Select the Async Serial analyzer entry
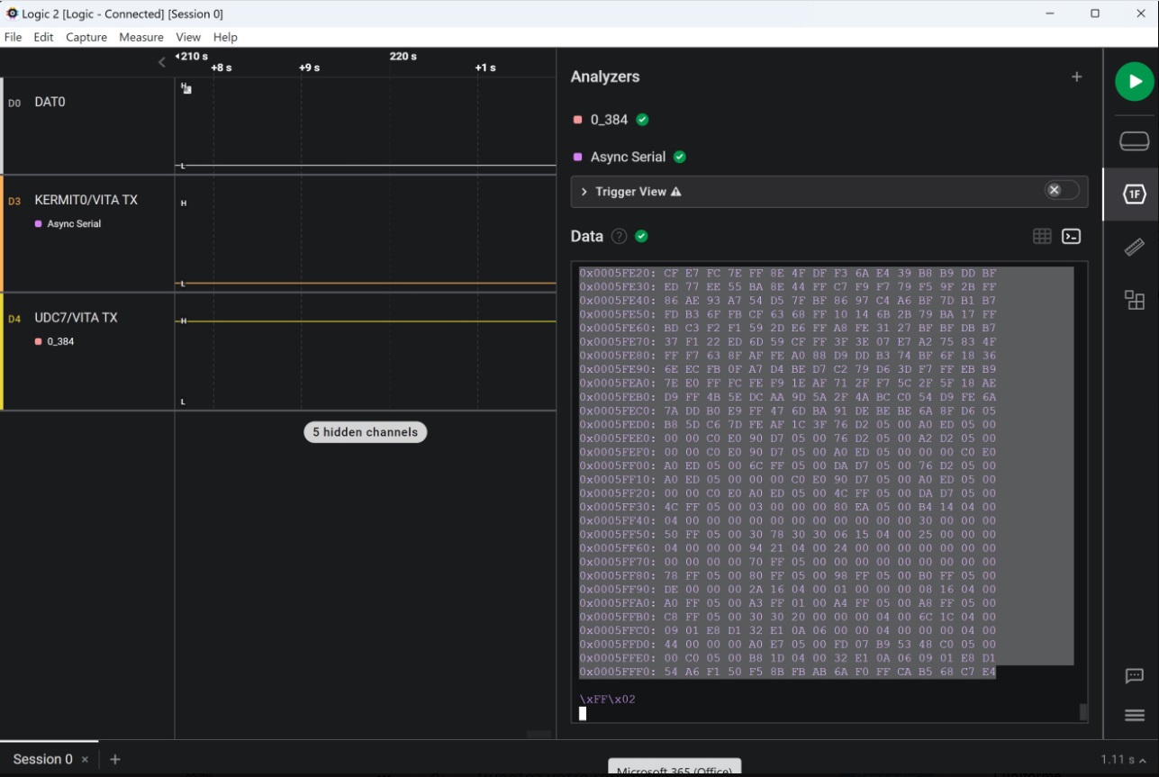The height and width of the screenshot is (777, 1159). [x=628, y=157]
